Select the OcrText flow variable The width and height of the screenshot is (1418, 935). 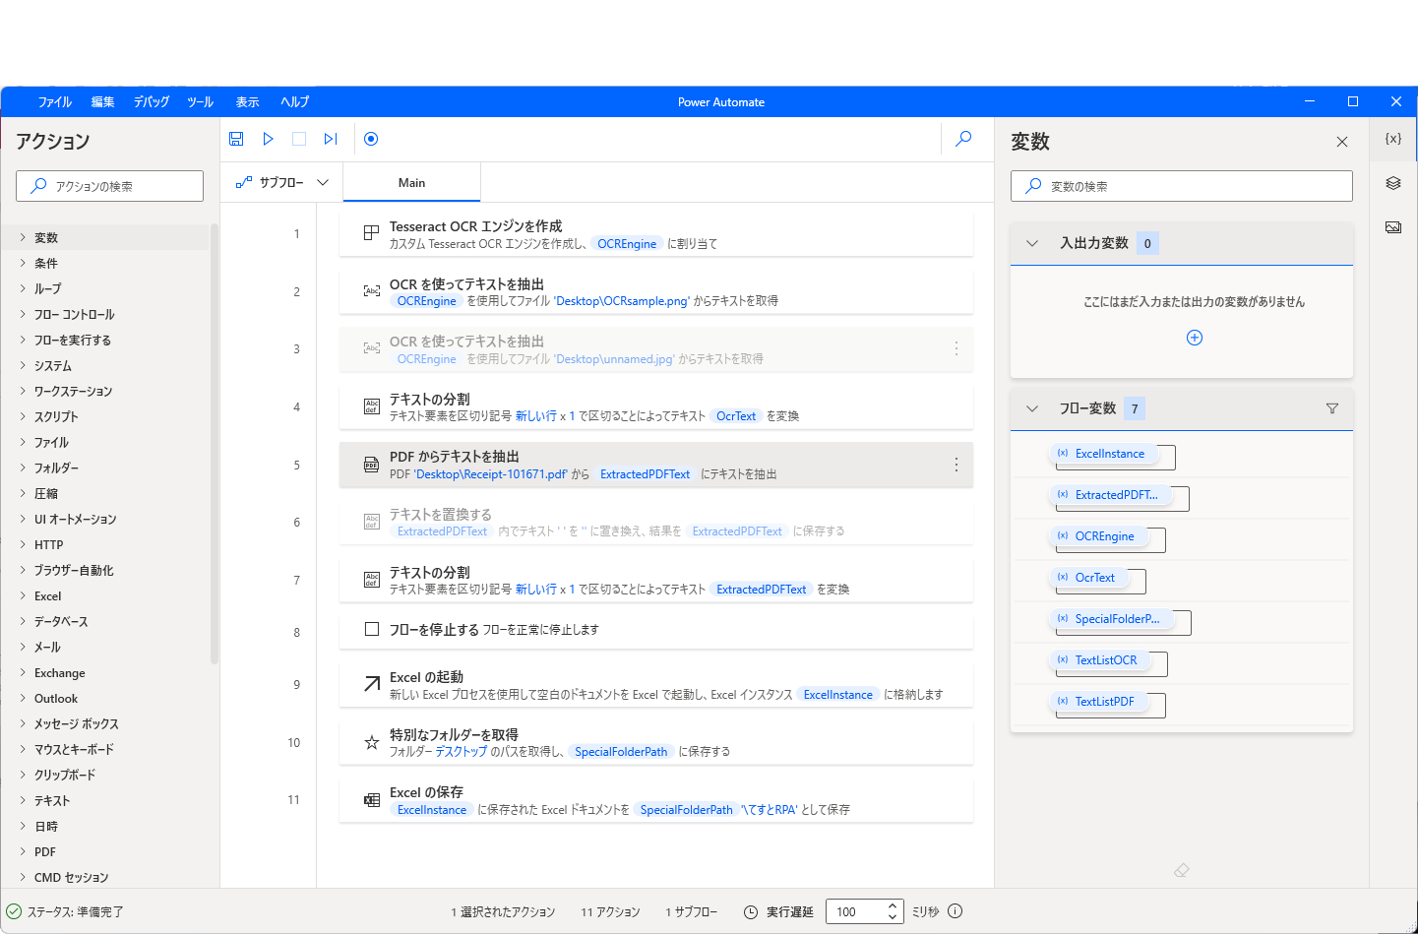pyautogui.click(x=1087, y=578)
